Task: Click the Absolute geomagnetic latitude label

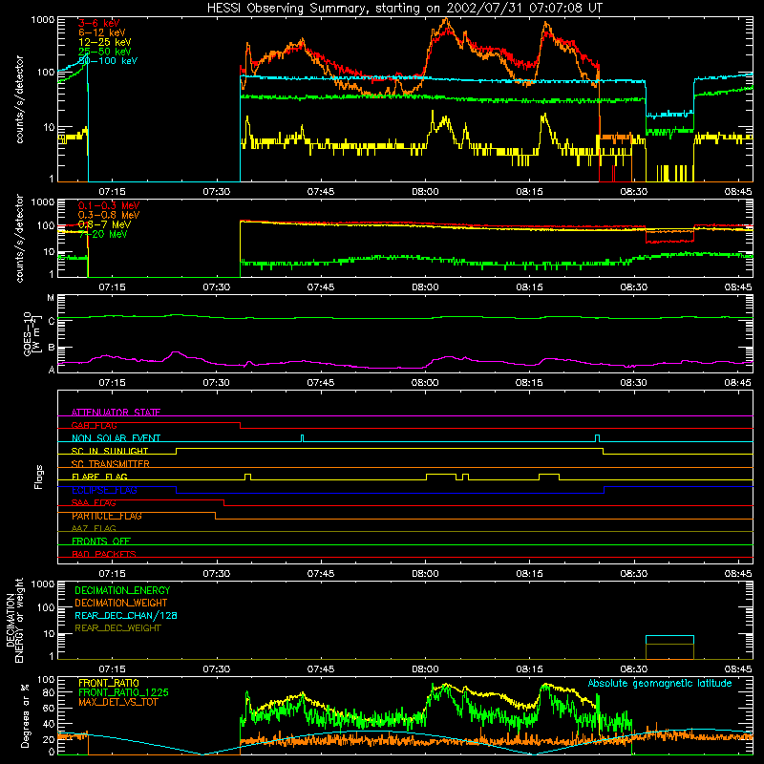Action: 660,683
